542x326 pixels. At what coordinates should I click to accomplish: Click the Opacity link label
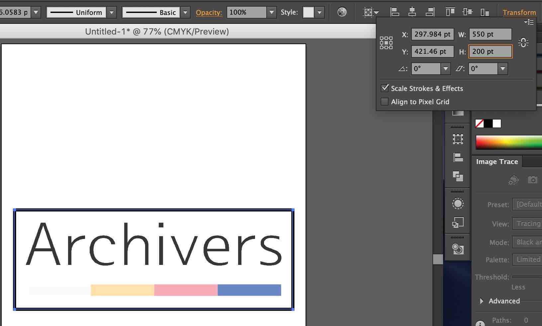209,13
